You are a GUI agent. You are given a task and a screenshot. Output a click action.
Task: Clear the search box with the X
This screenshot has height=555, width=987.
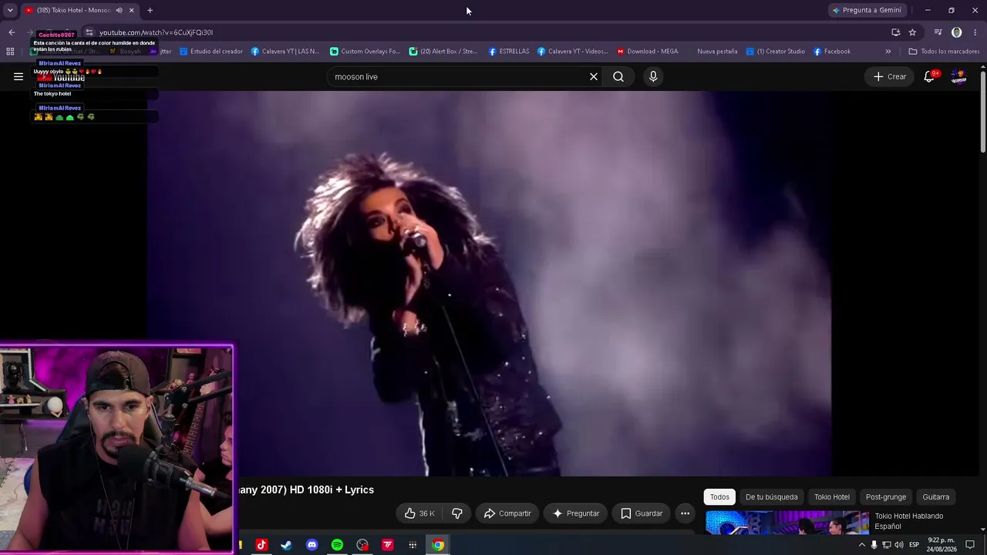click(594, 76)
